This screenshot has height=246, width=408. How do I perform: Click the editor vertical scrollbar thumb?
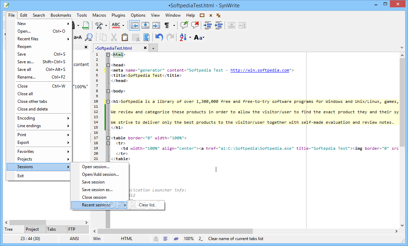coord(402,102)
